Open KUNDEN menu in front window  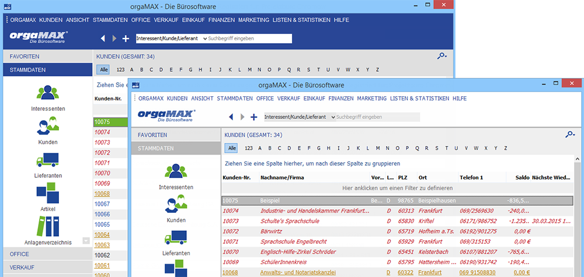(177, 99)
